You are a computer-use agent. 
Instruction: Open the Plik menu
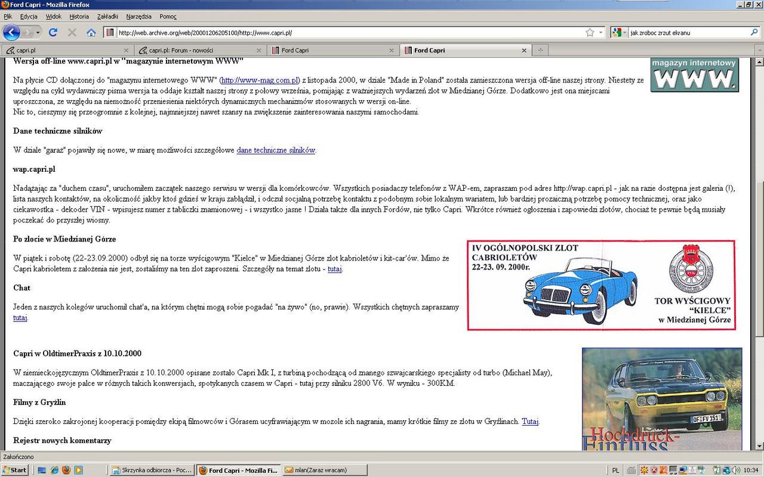(x=8, y=17)
